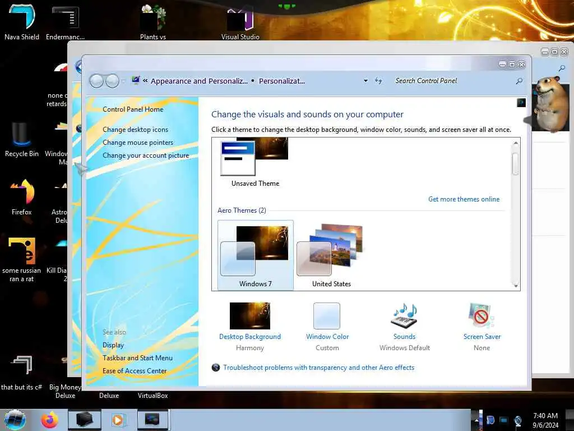The height and width of the screenshot is (431, 574).
Task: Select the Plants vs desktop icon
Action: (x=153, y=21)
